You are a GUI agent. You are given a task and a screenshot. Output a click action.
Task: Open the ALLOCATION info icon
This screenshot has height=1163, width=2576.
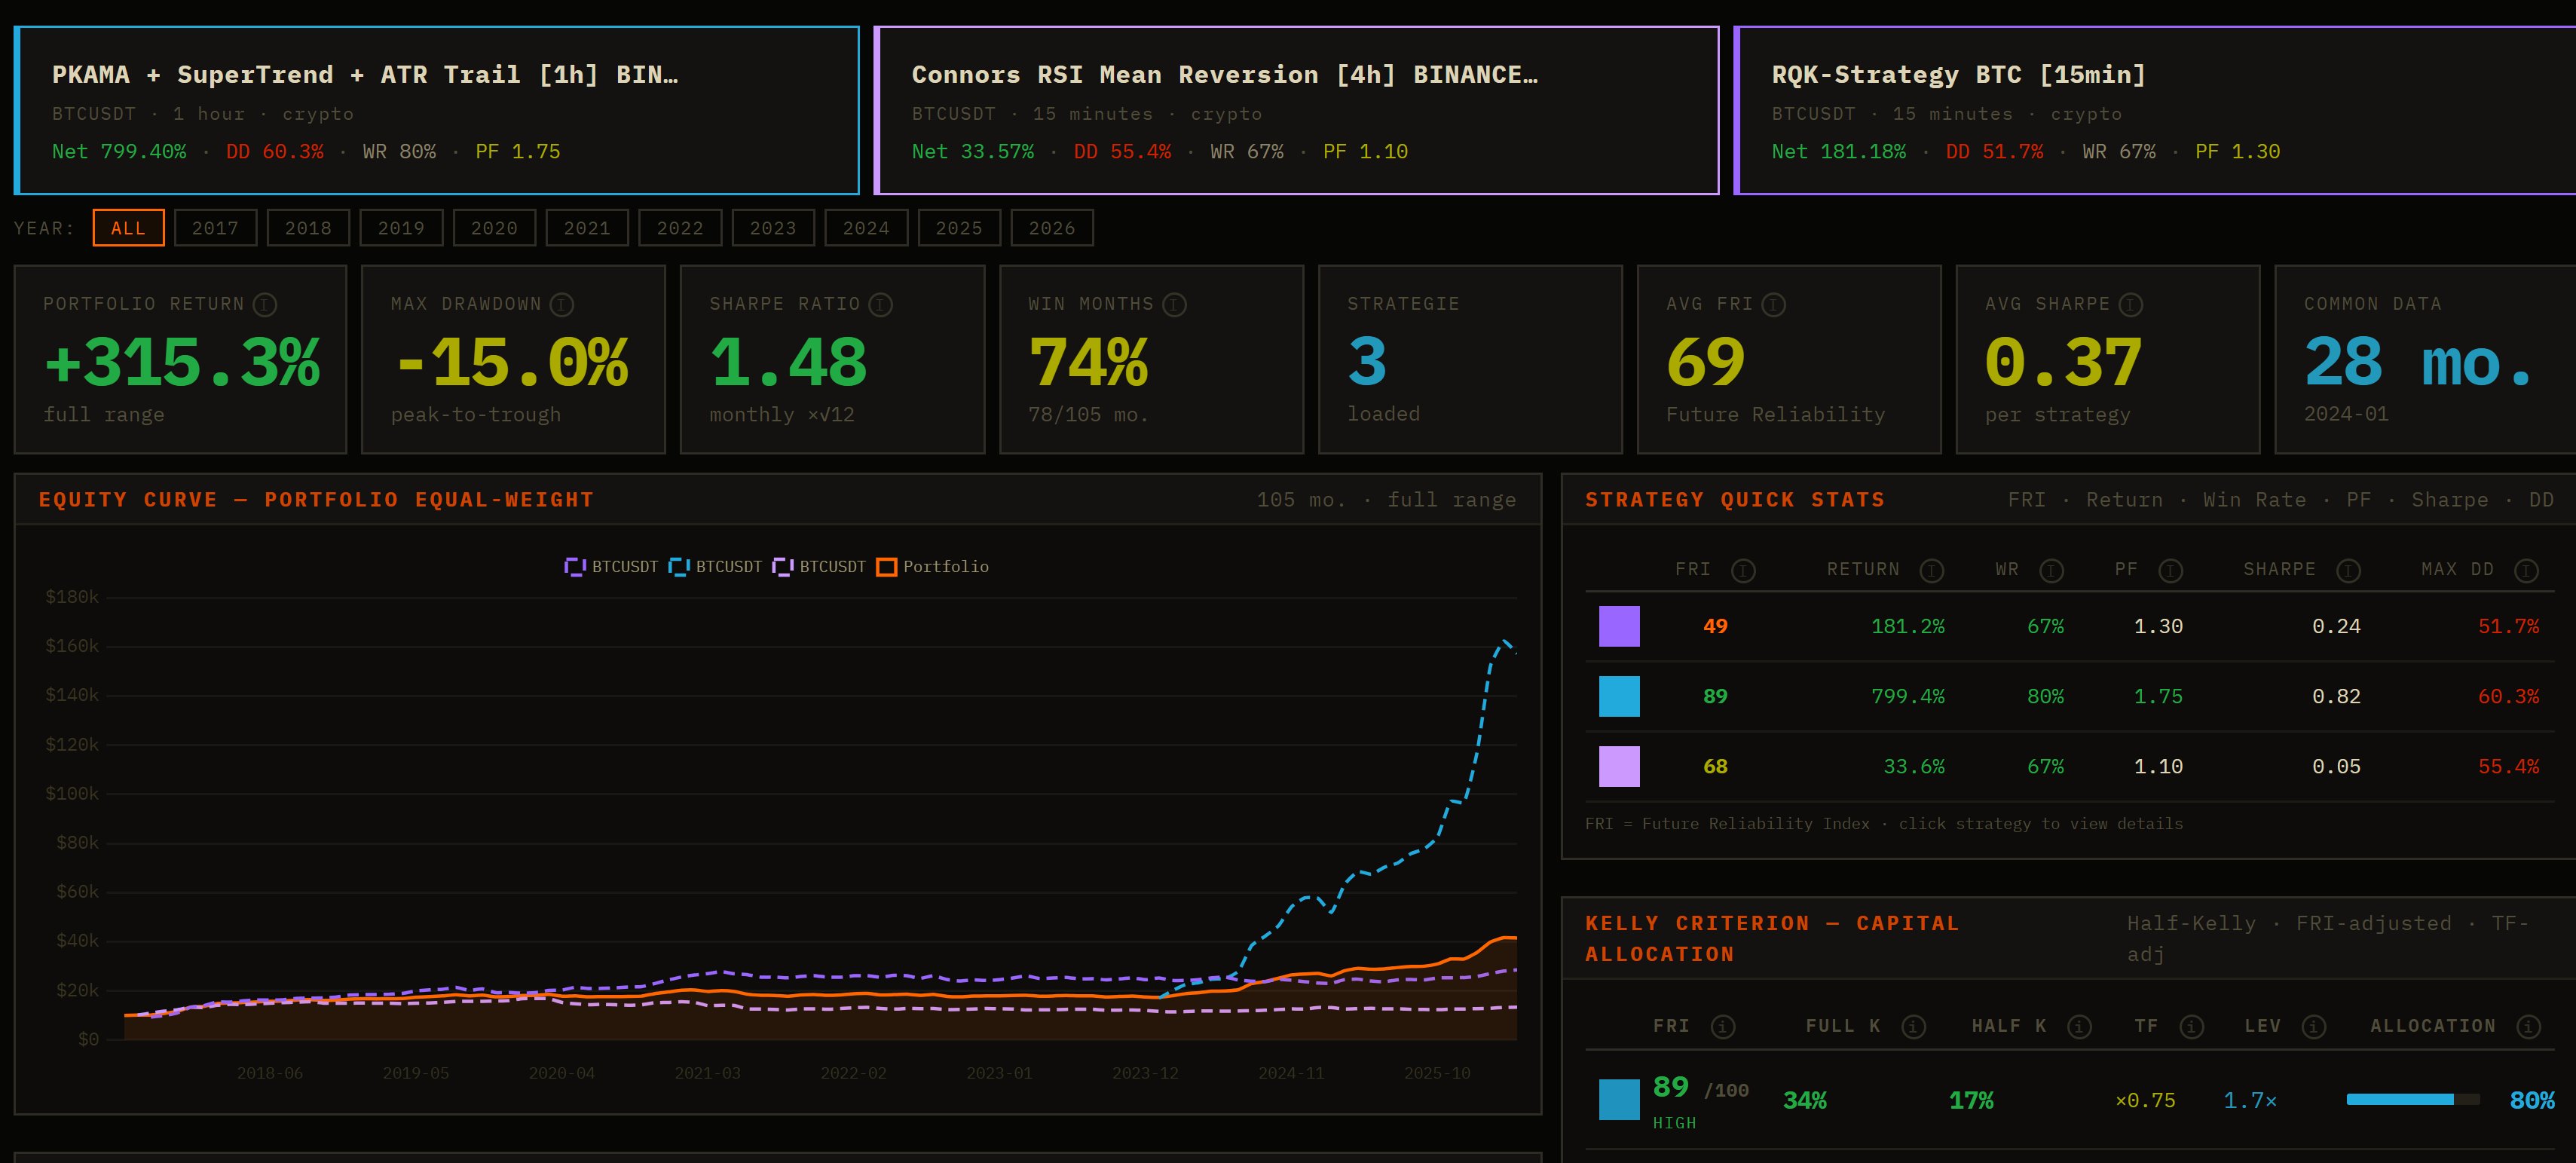coord(2528,1027)
